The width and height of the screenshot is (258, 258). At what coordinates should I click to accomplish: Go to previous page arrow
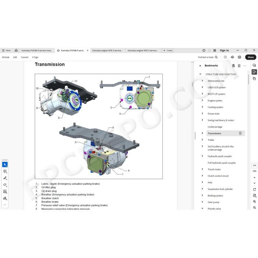254,177
